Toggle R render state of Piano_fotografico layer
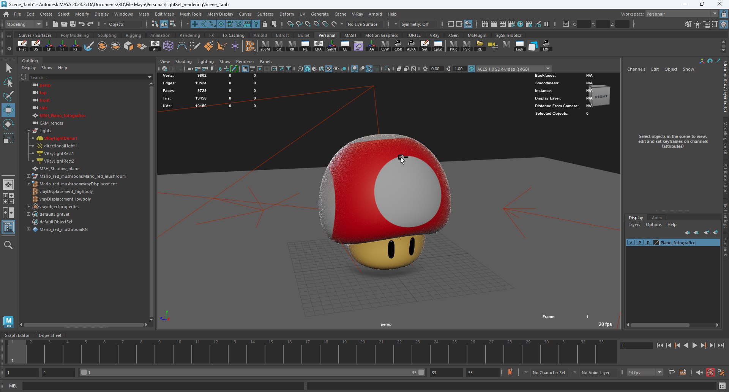Viewport: 729px width, 392px height. (648, 242)
